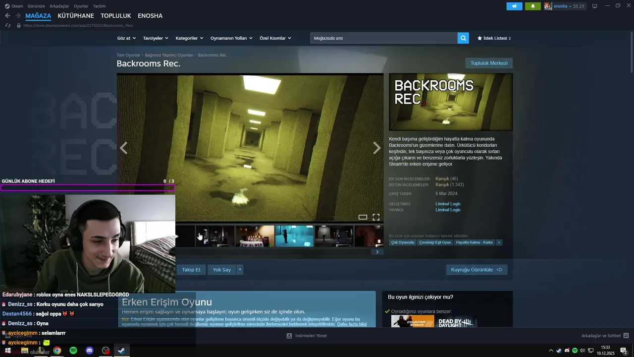634x357 pixels.
Task: Open Arkadaşlar ve Sohbet friends chat
Action: pyautogui.click(x=605, y=336)
